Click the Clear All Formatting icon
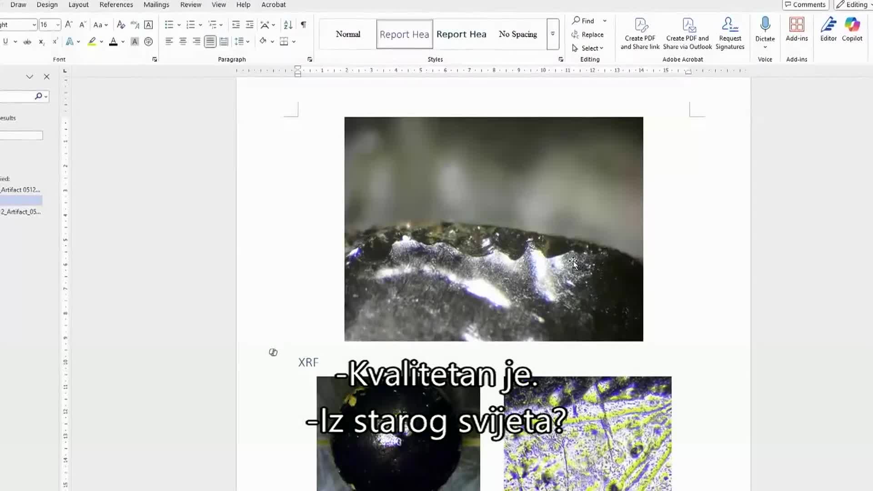This screenshot has height=491, width=873. (120, 25)
